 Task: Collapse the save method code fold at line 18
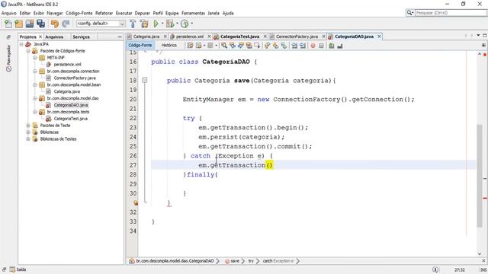pyautogui.click(x=144, y=80)
